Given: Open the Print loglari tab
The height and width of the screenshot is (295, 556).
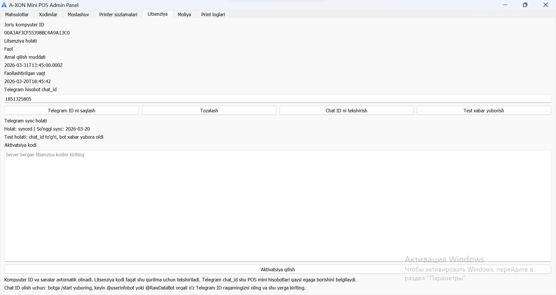Looking at the screenshot, I should click(213, 14).
